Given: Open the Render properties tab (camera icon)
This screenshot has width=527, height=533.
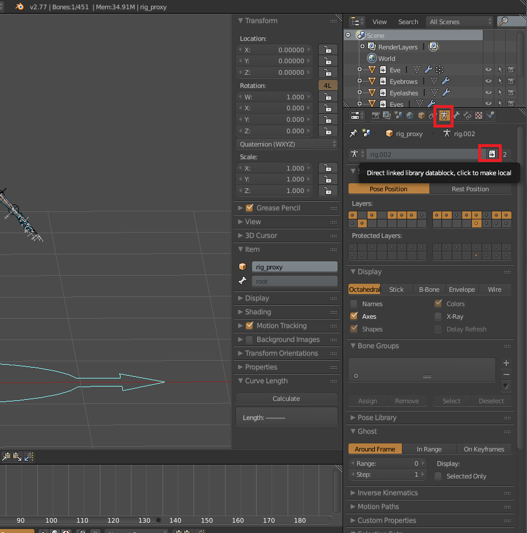Looking at the screenshot, I should (375, 115).
